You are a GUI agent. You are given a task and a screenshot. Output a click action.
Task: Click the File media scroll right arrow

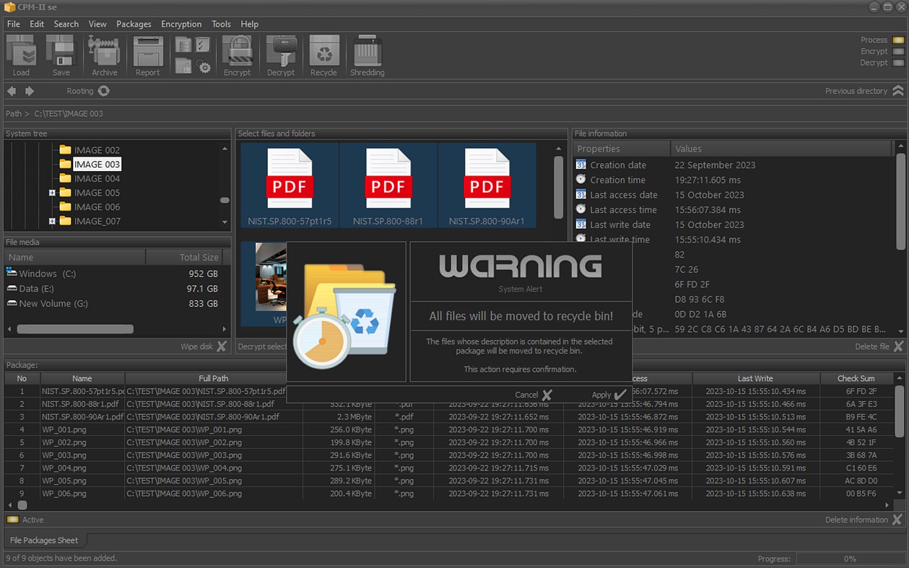223,329
